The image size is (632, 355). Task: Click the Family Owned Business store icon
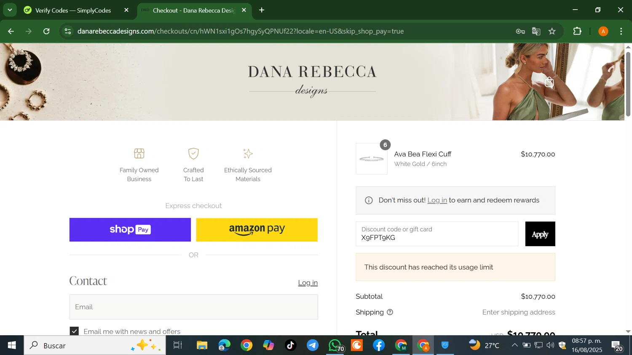point(139,154)
